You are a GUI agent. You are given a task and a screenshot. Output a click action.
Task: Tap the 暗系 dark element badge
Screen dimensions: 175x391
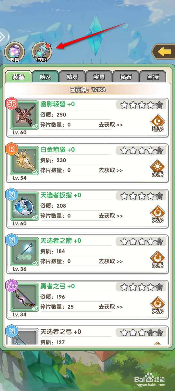point(158,123)
